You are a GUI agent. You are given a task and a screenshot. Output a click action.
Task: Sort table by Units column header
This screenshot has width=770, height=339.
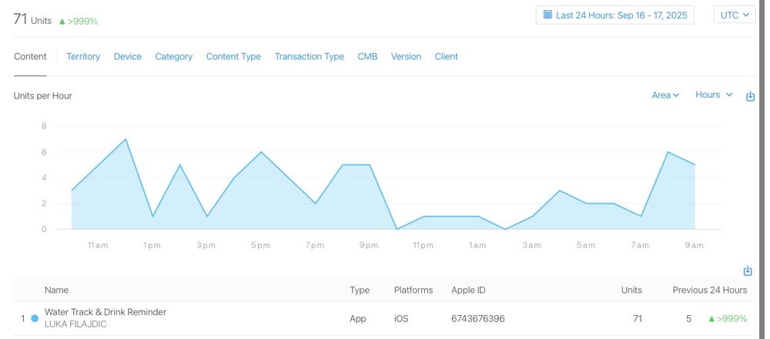[631, 290]
